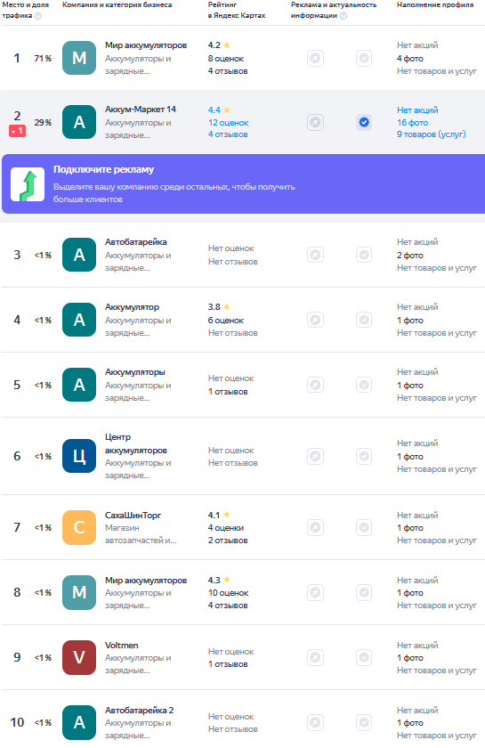The width and height of the screenshot is (485, 748).
Task: Click 'Магазин автозапчастей и...' category text
Action: click(141, 533)
